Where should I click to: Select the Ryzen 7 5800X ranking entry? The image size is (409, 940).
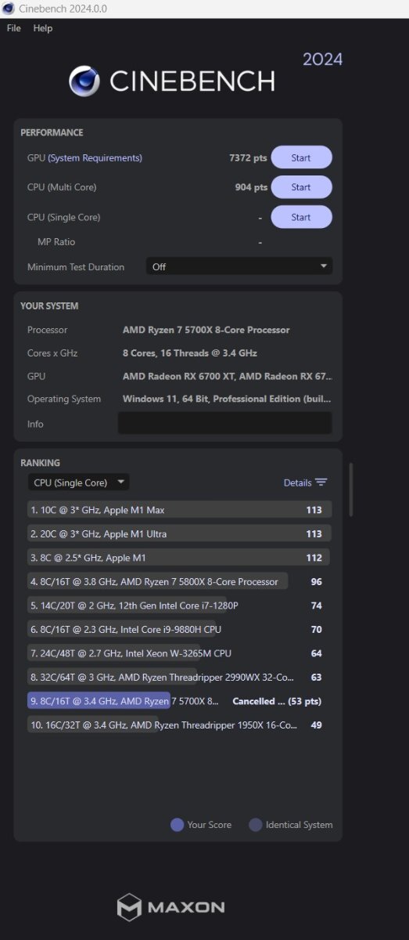point(180,582)
